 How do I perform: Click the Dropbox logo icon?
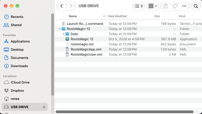point(6,90)
